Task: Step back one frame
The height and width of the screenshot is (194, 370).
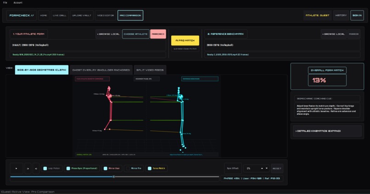Action: pos(28,168)
